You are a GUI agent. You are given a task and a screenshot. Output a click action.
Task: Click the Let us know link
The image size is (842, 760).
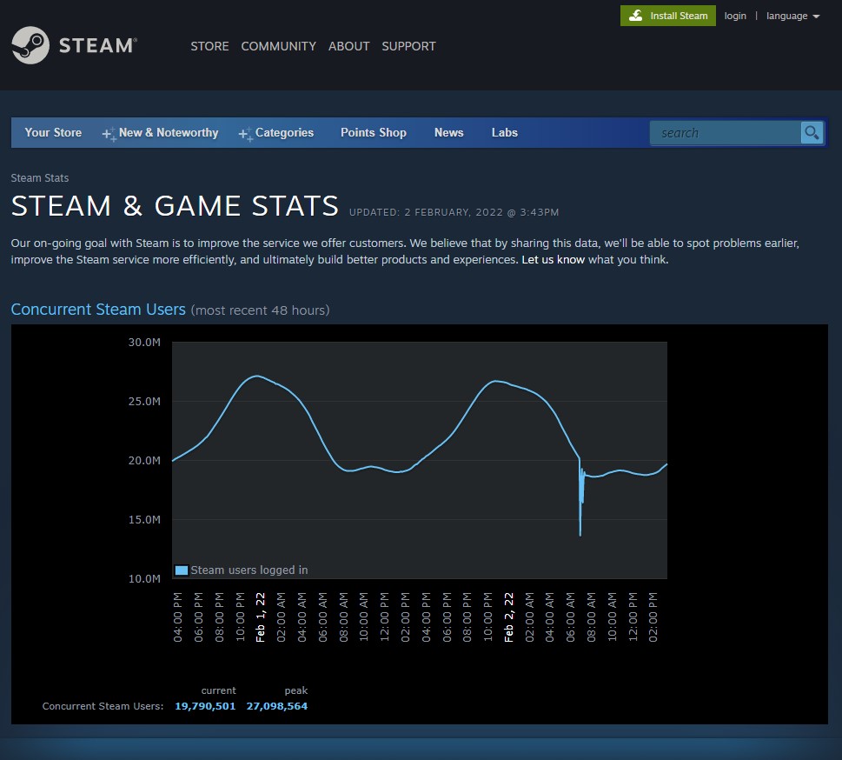tap(553, 260)
